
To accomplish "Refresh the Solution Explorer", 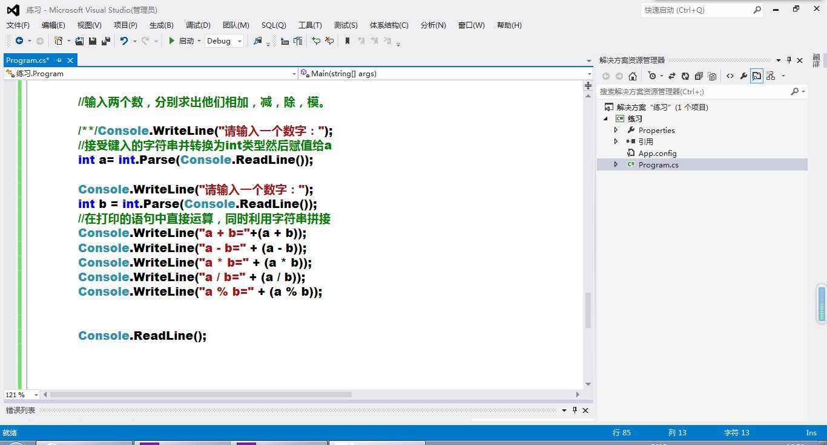I will click(685, 76).
